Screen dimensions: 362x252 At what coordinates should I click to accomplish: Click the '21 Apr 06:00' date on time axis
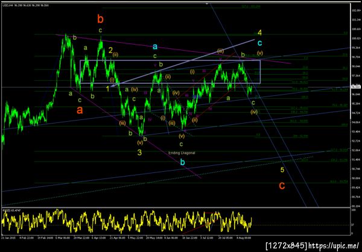(118, 237)
